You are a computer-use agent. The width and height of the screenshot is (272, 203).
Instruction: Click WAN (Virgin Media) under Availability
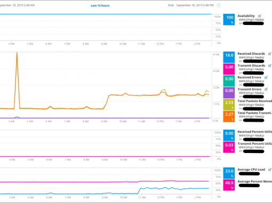click(x=251, y=20)
